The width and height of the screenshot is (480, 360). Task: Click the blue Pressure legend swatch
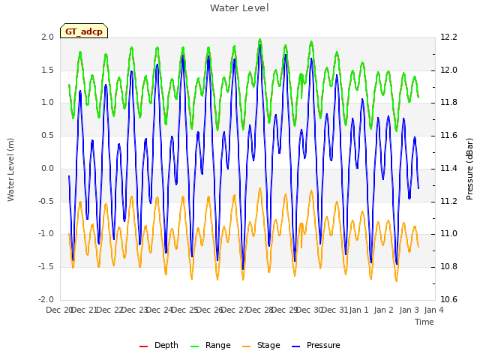pos(296,346)
